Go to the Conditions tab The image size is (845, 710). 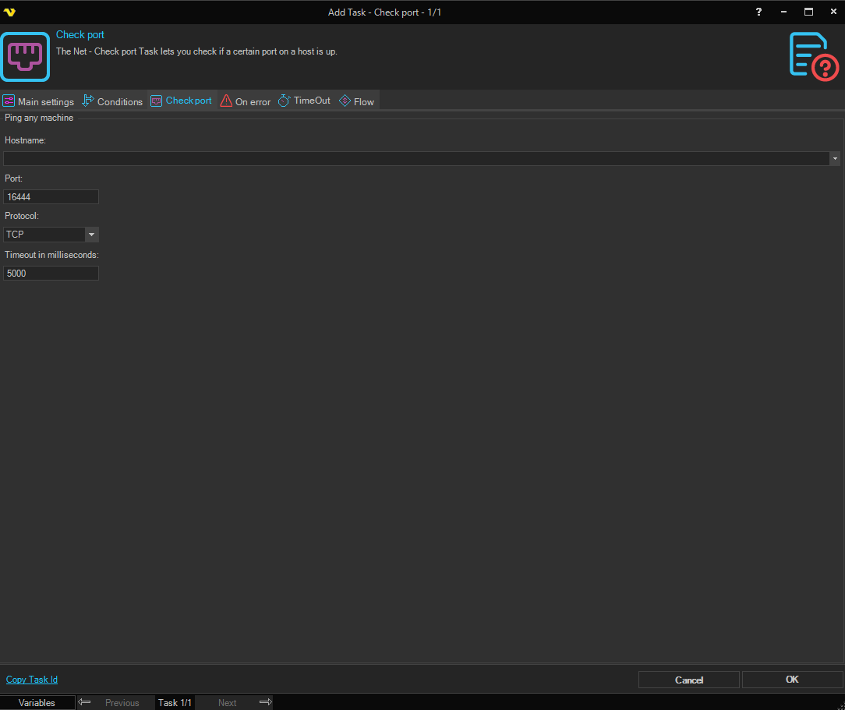click(x=113, y=101)
